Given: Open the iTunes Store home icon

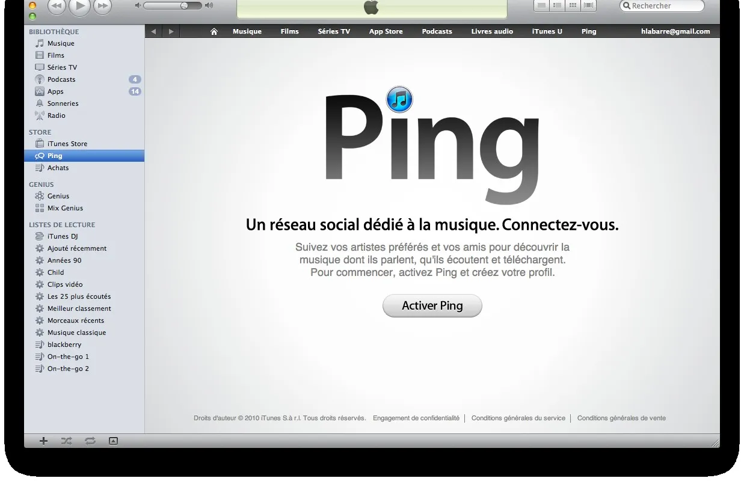Looking at the screenshot, I should coord(214,31).
